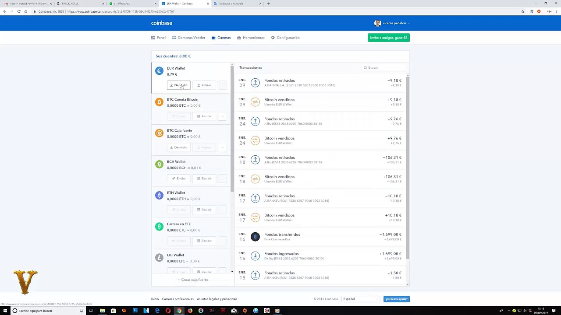Select the Cartera en ETC coin icon
The width and height of the screenshot is (561, 315).
159,226
